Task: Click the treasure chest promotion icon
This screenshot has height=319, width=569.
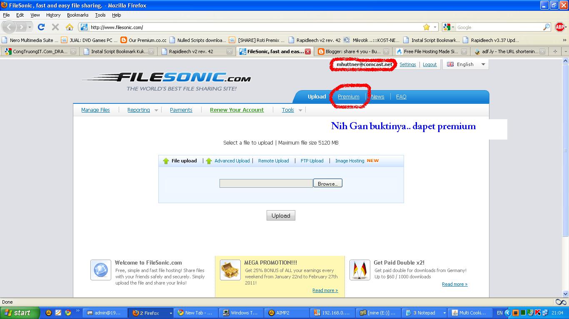Action: pos(230,270)
